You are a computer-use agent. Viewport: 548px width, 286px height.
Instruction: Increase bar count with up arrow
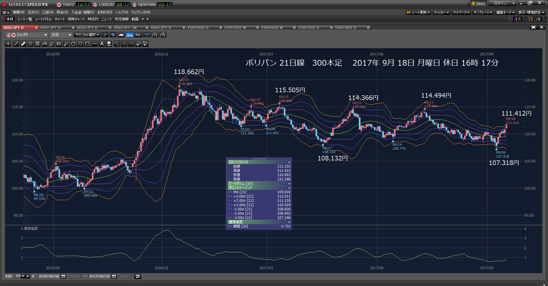28,276
